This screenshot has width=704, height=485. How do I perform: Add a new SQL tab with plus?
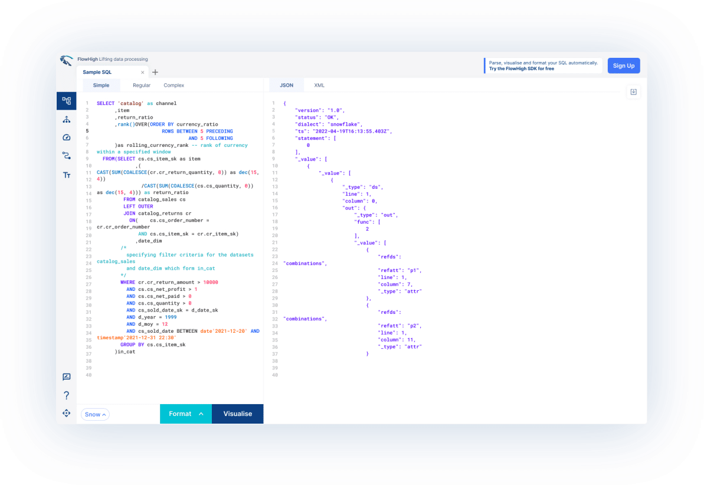pos(155,73)
